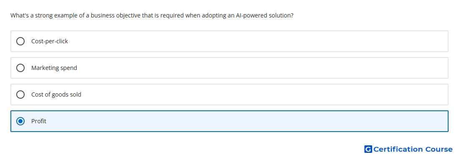This screenshot has width=459, height=157.
Task: Click the "Profit" answer label text
Action: [x=39, y=121]
